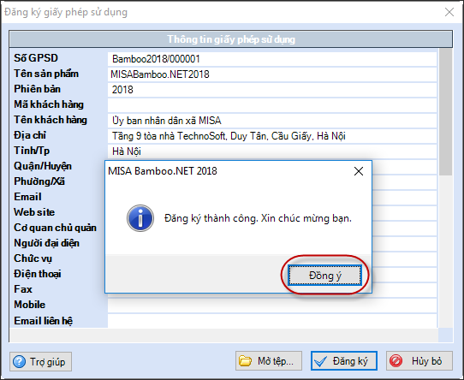Click the 'Điện thoại' label
The image size is (464, 380).
tap(38, 274)
